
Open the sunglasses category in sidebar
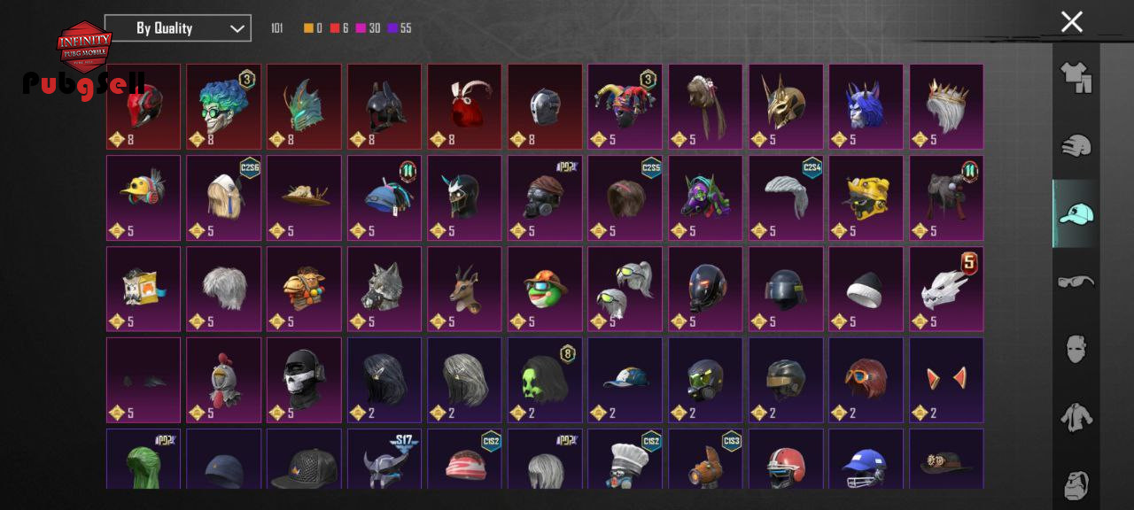[x=1076, y=282]
